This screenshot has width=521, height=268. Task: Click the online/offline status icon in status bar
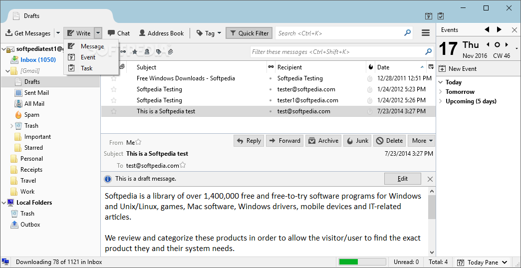[x=5, y=262]
